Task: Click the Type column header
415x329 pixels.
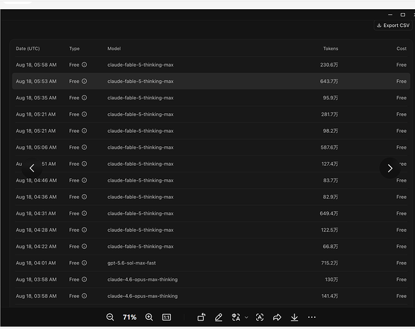Action: pyautogui.click(x=74, y=49)
